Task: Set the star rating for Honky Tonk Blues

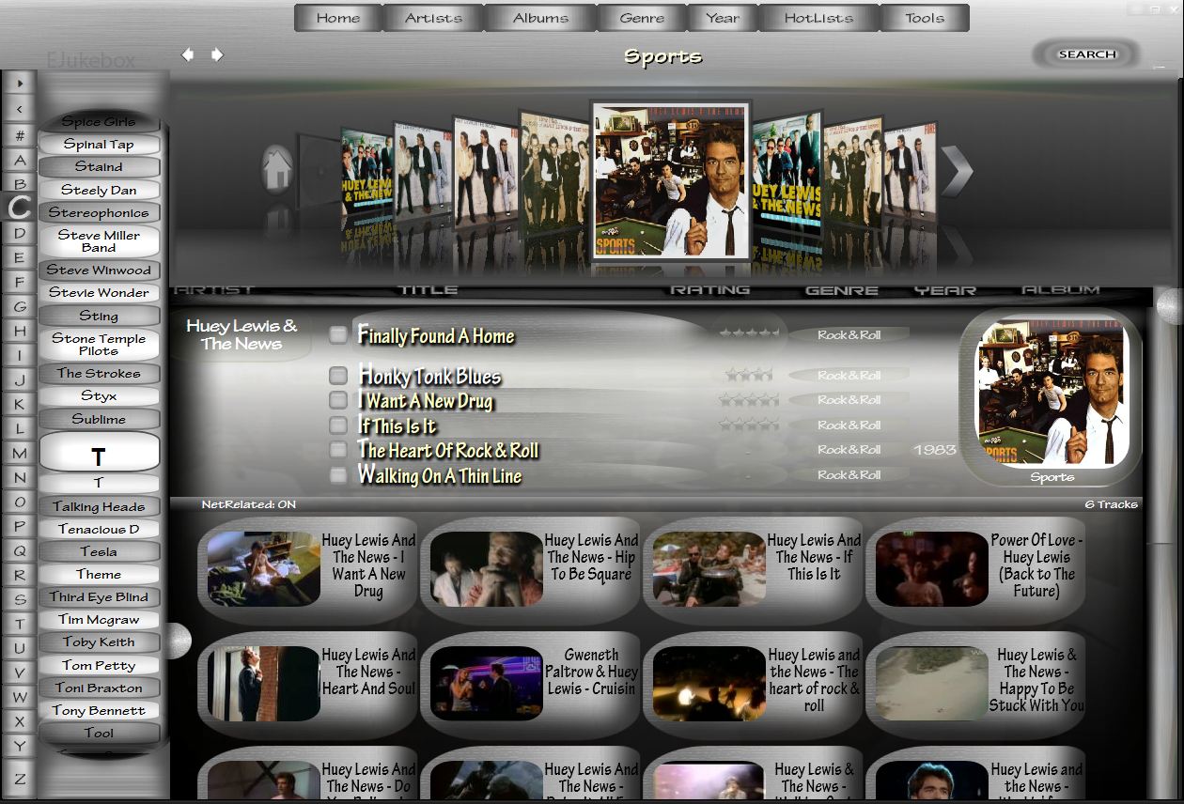Action: 749,375
